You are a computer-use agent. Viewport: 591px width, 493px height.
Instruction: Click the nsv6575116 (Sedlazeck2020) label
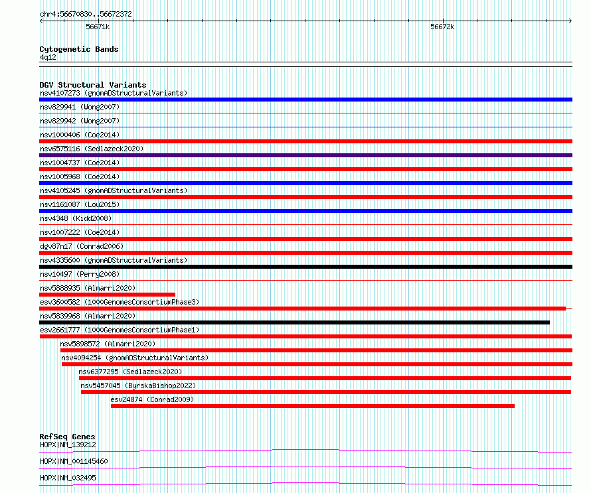(x=92, y=149)
